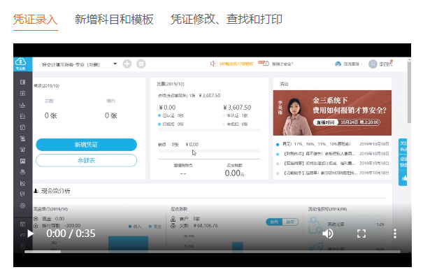423x279 pixels.
Task: Switch to the 凭证录入 tab
Action: (x=36, y=20)
